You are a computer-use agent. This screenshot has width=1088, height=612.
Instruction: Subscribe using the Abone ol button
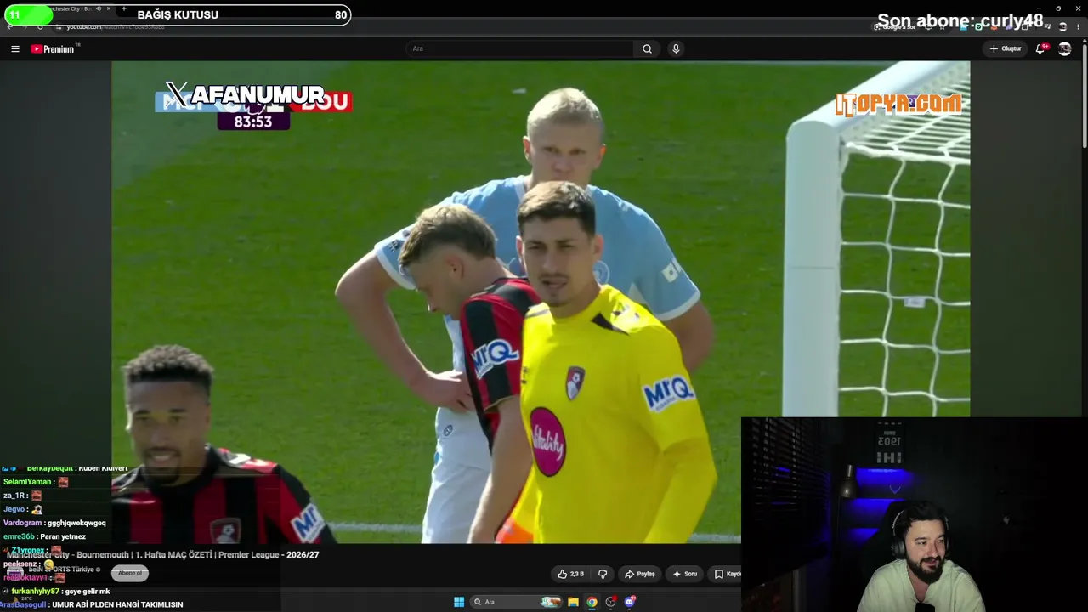(x=130, y=573)
